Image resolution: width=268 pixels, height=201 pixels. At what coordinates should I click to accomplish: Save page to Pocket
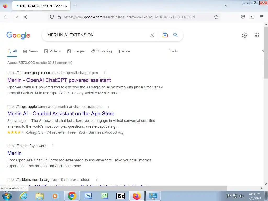tap(243, 17)
